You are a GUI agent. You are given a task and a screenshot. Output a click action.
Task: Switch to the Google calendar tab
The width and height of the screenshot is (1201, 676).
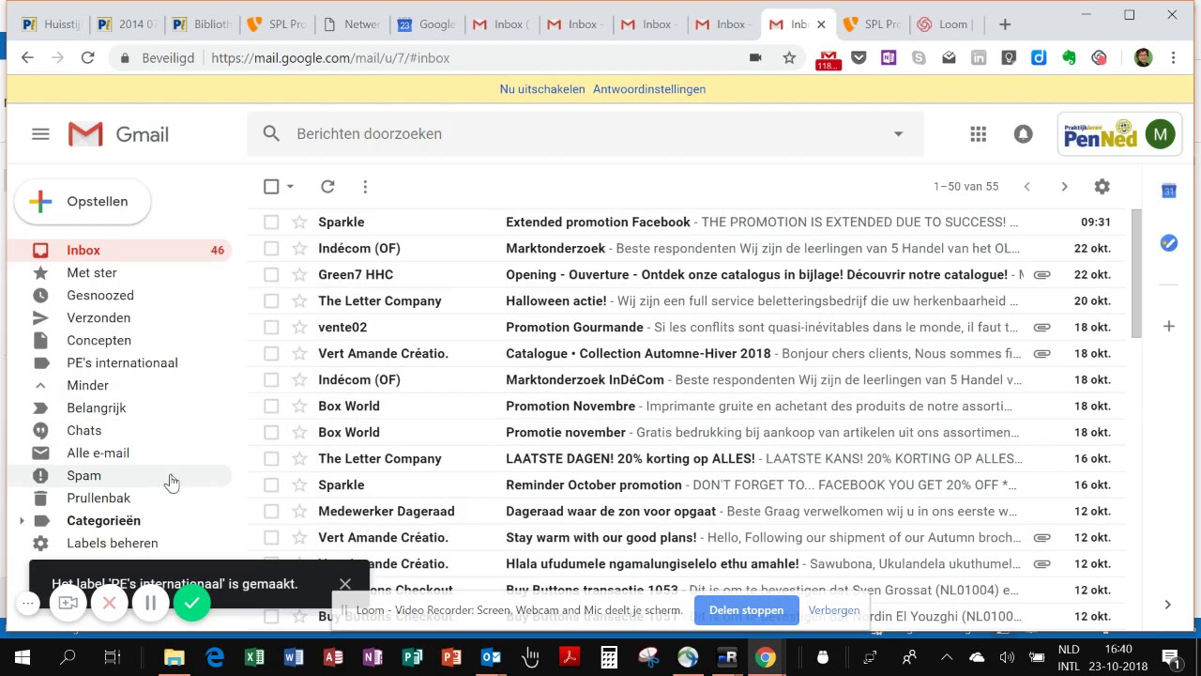[425, 24]
